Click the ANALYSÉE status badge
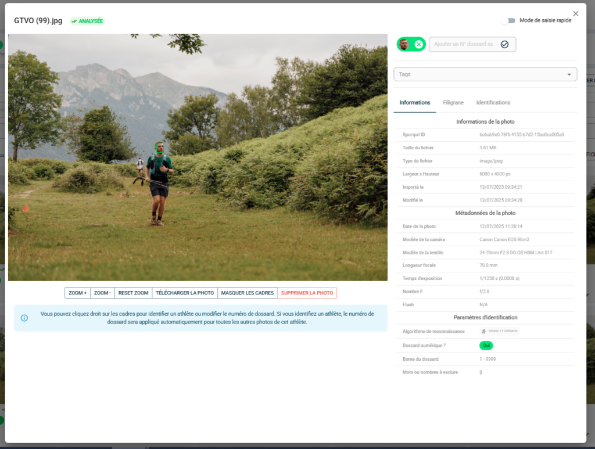 tap(87, 21)
